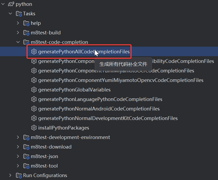Click the m8test-tool folder icon

(x=26, y=166)
